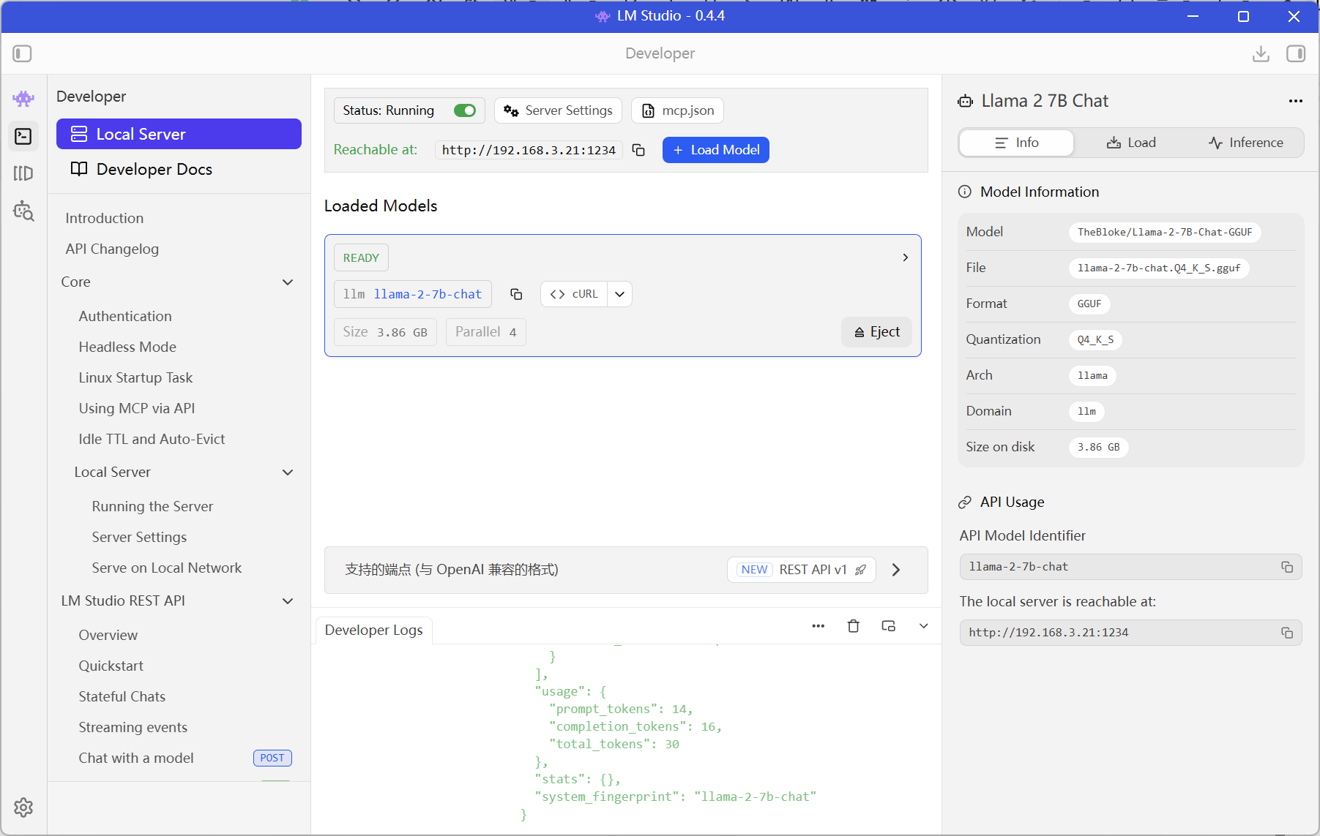Toggle the right side panel visibility
The image size is (1320, 836).
(x=1296, y=53)
